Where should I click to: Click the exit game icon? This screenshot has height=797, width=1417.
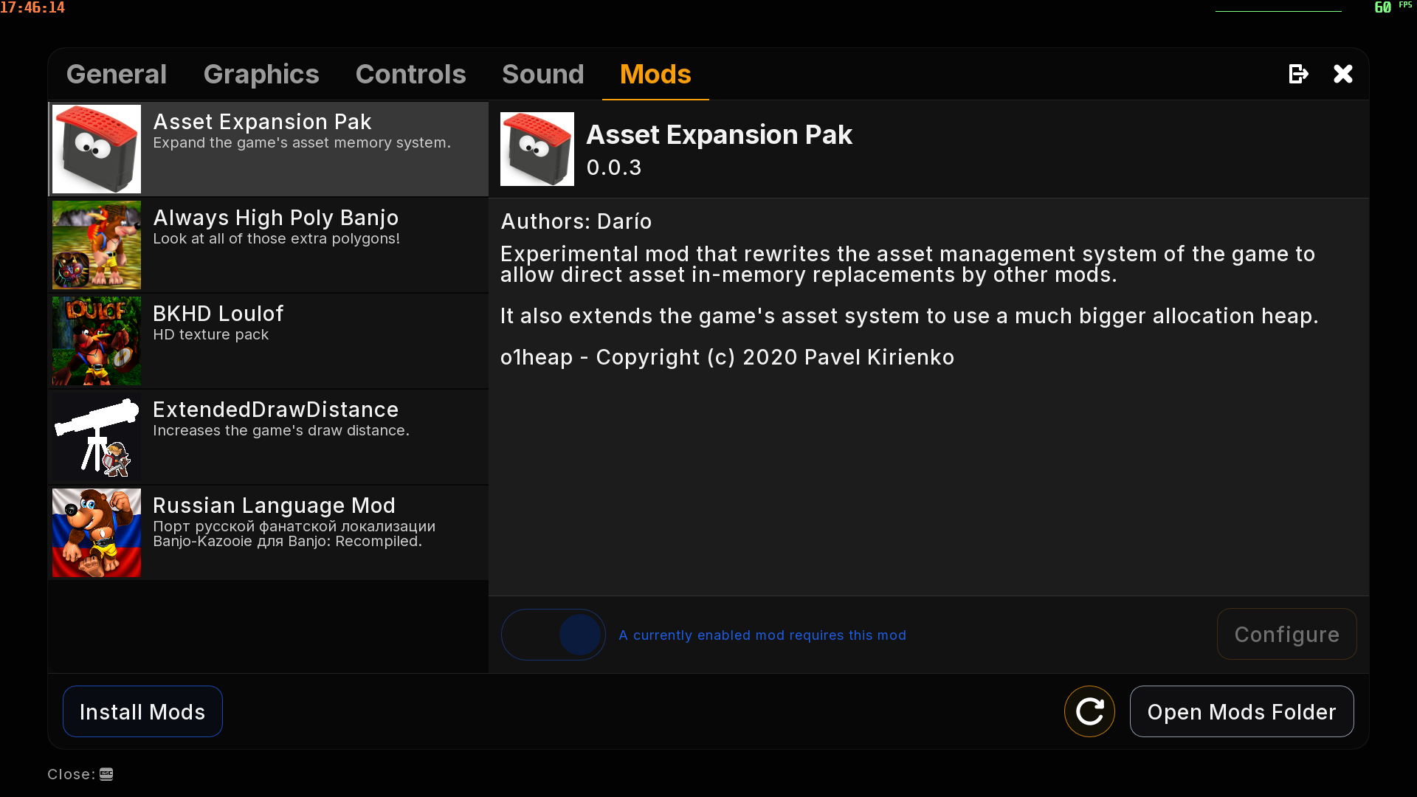click(1298, 74)
